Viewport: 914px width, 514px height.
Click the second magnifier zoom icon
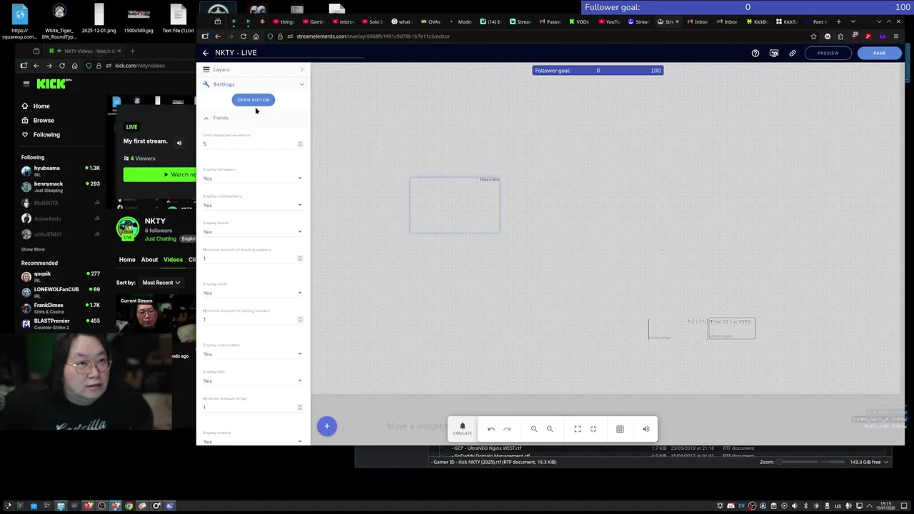[x=550, y=429]
